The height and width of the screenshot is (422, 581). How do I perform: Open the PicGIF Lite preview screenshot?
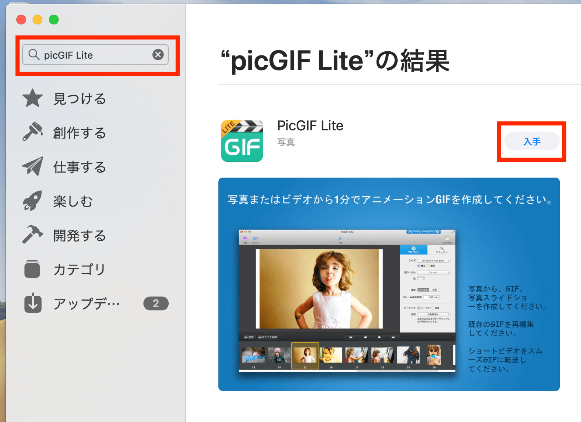point(389,284)
